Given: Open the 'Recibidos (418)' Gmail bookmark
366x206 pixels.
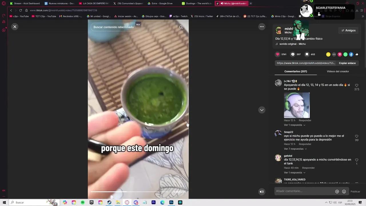Looking at the screenshot, I should [x=70, y=16].
